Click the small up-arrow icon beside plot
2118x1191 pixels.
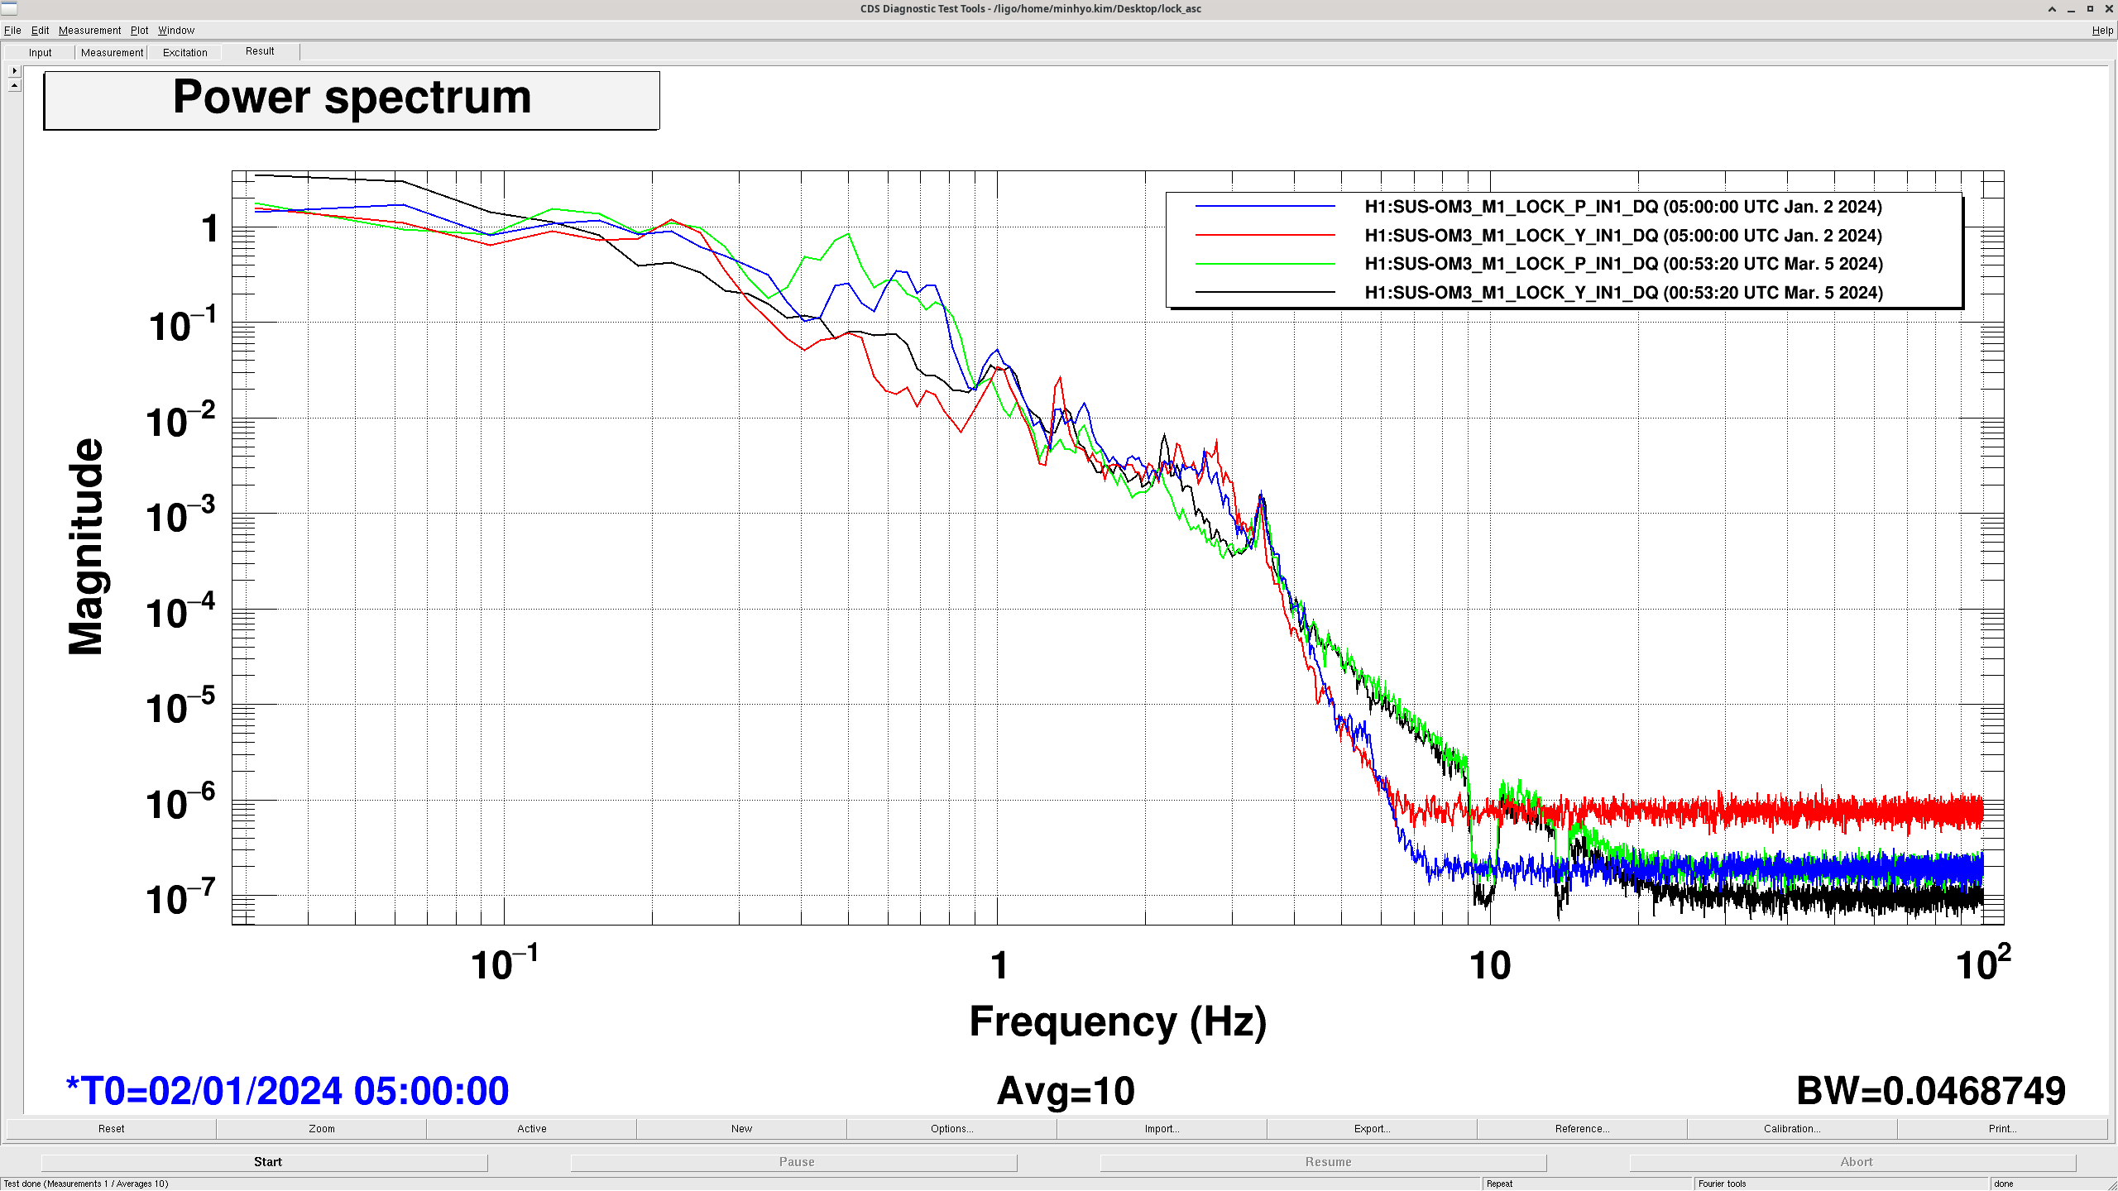click(14, 85)
